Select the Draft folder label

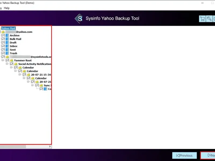click(x=13, y=43)
